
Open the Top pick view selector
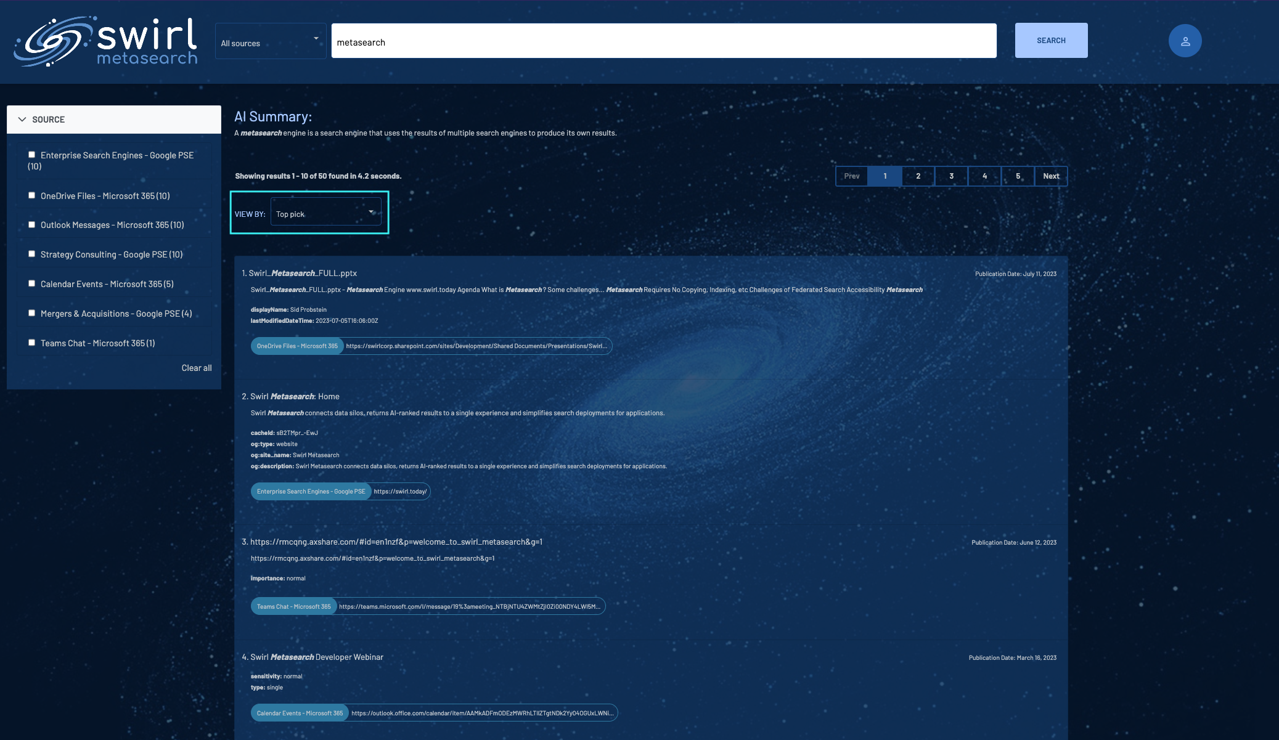pos(325,212)
